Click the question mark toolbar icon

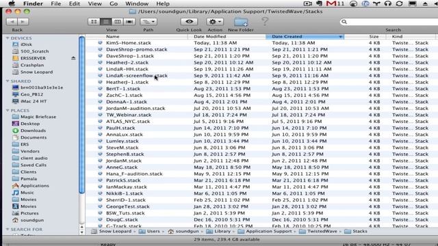point(265,21)
